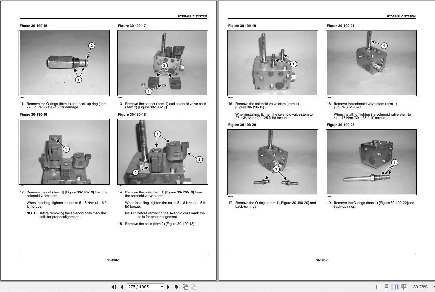Screen dimensions: 435x292
Task: Go to the next page
Action: pos(168,287)
